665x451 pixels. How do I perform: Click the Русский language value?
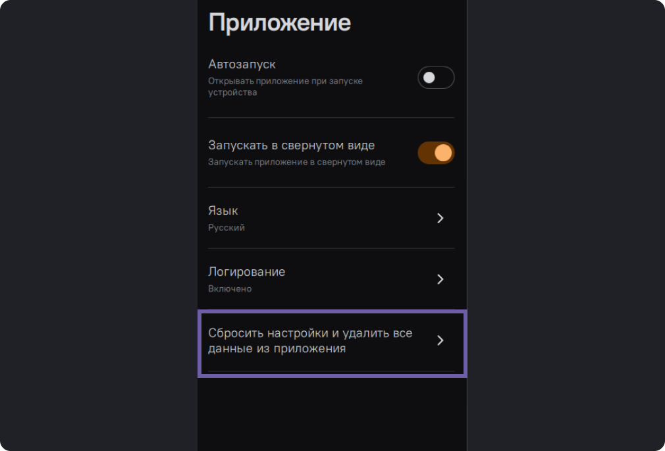tap(226, 228)
